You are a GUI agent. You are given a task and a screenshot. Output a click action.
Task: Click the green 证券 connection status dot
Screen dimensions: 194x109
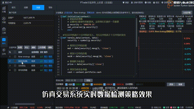pyautogui.click(x=164, y=108)
